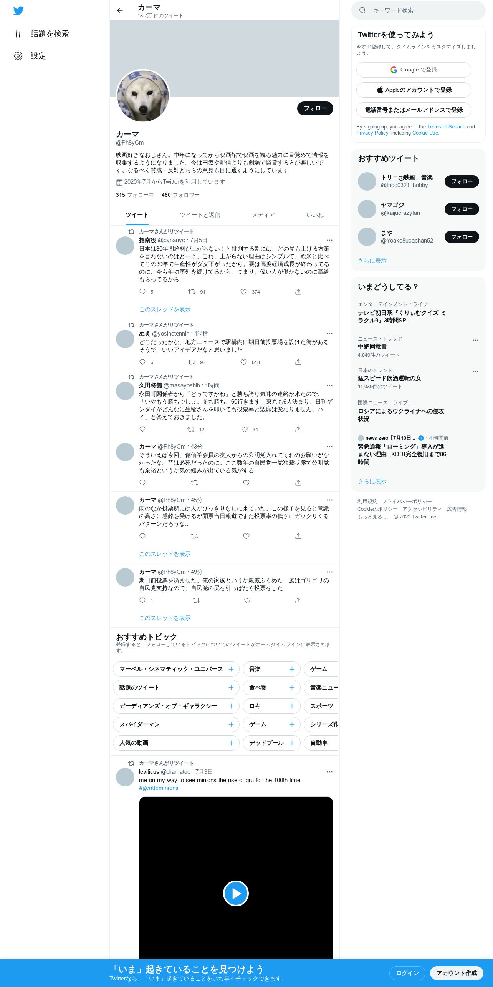This screenshot has height=987, width=493.
Task: Add マーベル・シネマティック・ユニバース topic plus
Action: [x=231, y=669]
